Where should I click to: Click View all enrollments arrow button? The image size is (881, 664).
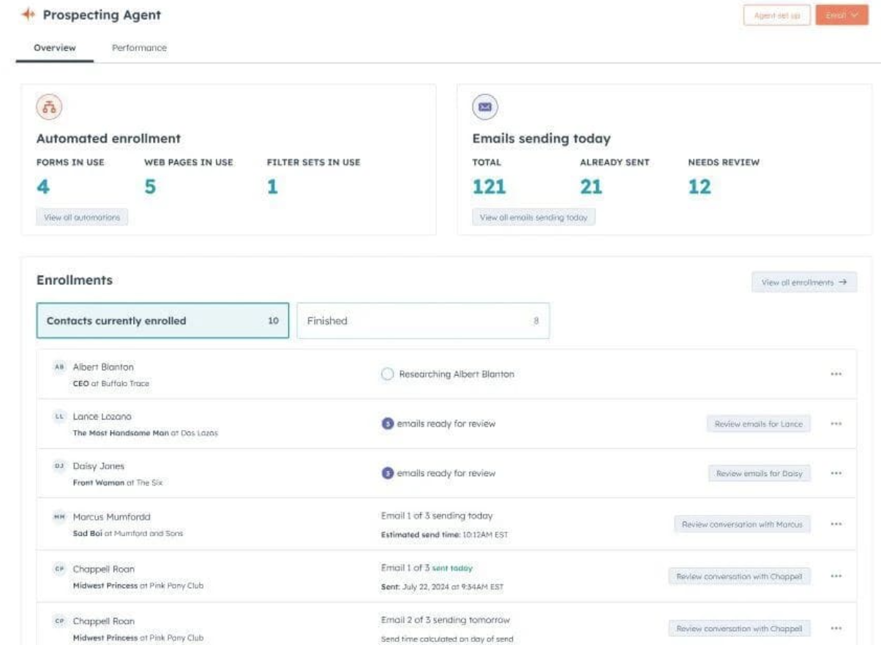[x=804, y=282]
